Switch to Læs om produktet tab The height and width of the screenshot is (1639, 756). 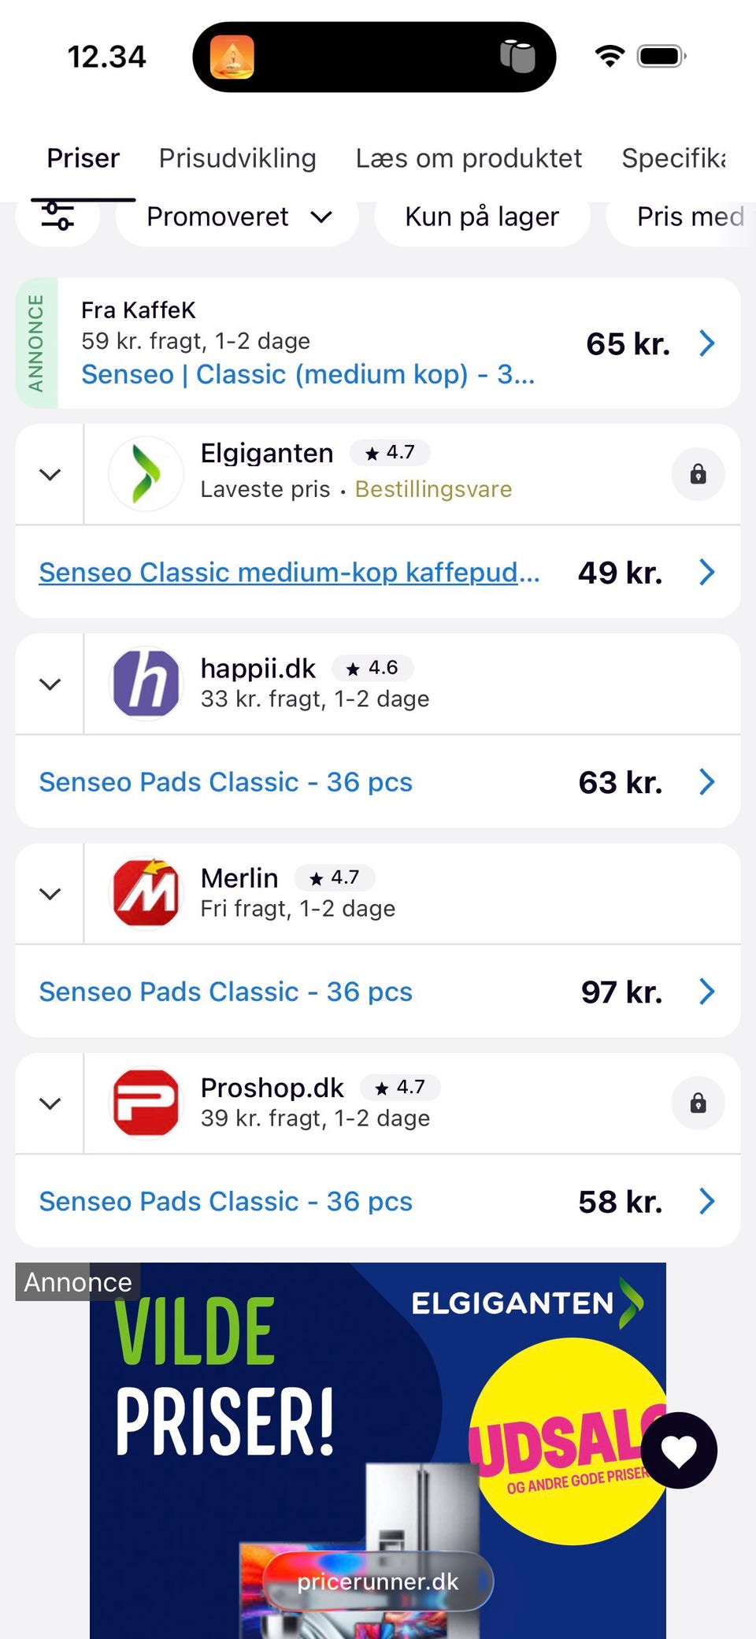tap(469, 158)
